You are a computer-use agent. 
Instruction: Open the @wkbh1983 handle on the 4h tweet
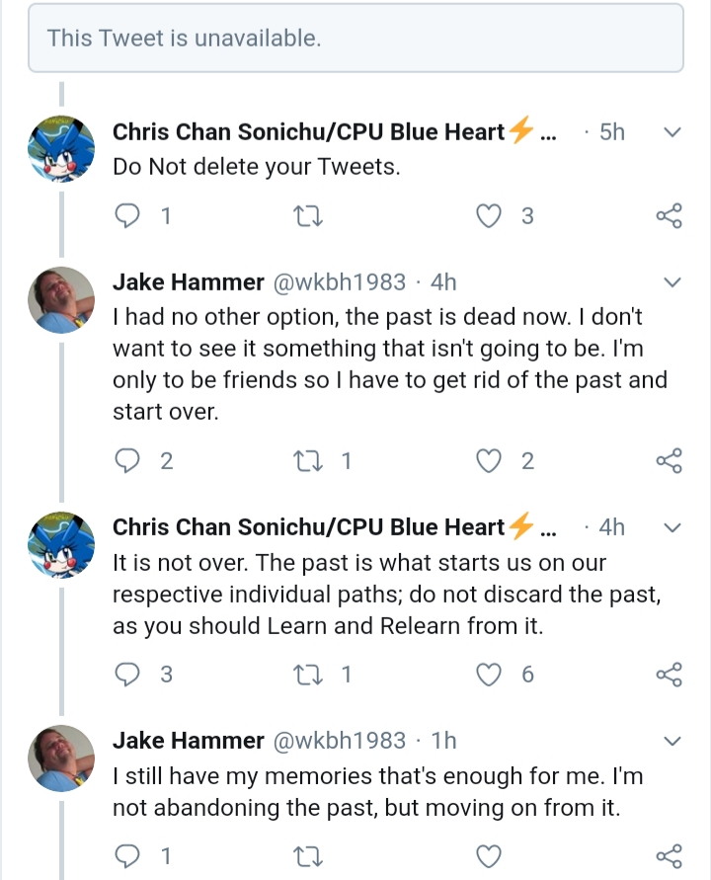(339, 281)
